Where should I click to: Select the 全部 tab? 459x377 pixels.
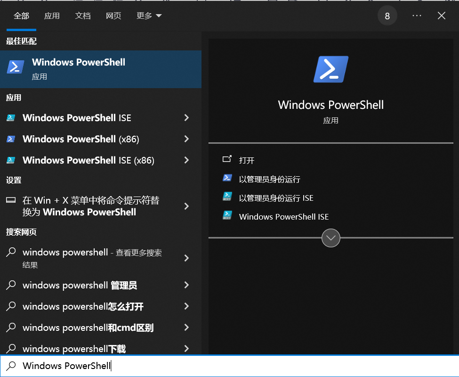[x=21, y=16]
